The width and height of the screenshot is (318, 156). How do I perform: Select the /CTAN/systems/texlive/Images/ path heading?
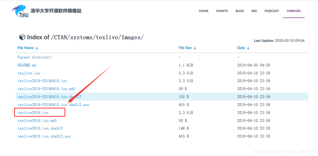click(x=97, y=37)
